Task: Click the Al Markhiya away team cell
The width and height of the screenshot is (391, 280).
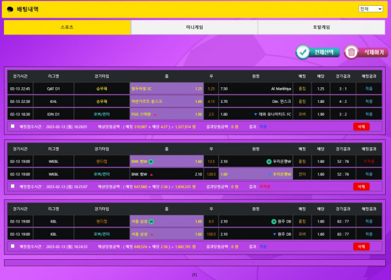Action: tap(255, 89)
